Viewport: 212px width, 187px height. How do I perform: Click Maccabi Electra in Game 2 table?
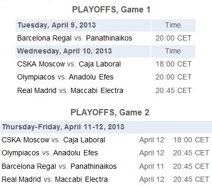coord(81,179)
